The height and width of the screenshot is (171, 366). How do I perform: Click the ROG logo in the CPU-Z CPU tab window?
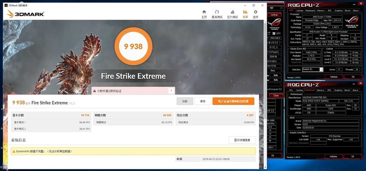[x=352, y=22]
